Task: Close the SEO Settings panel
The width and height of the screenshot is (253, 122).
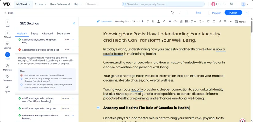Action: 74,23
